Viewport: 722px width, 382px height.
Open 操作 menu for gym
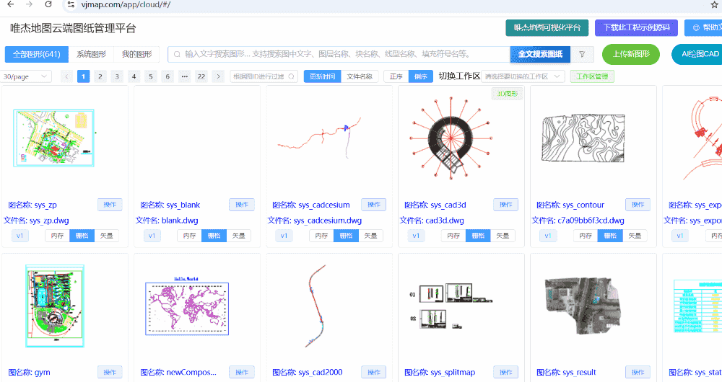point(110,373)
